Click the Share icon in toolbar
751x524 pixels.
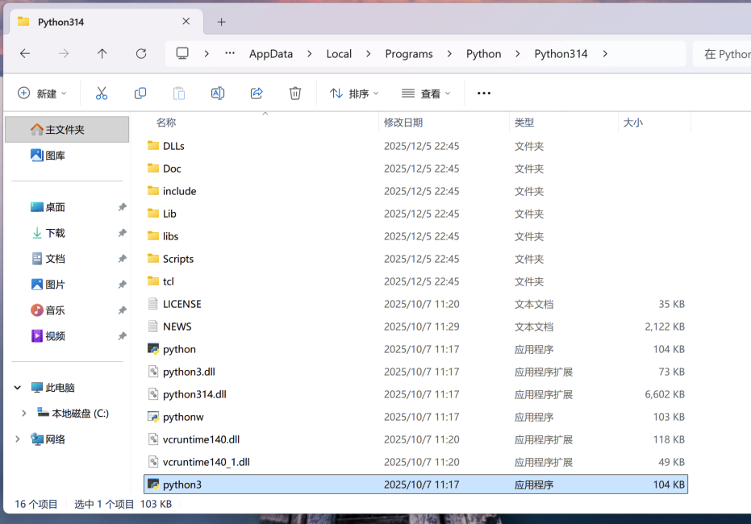tap(257, 94)
